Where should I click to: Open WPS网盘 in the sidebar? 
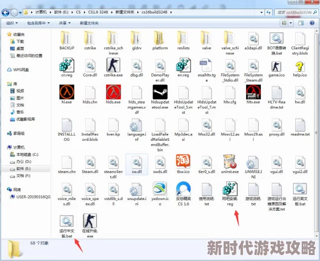[x=18, y=70]
